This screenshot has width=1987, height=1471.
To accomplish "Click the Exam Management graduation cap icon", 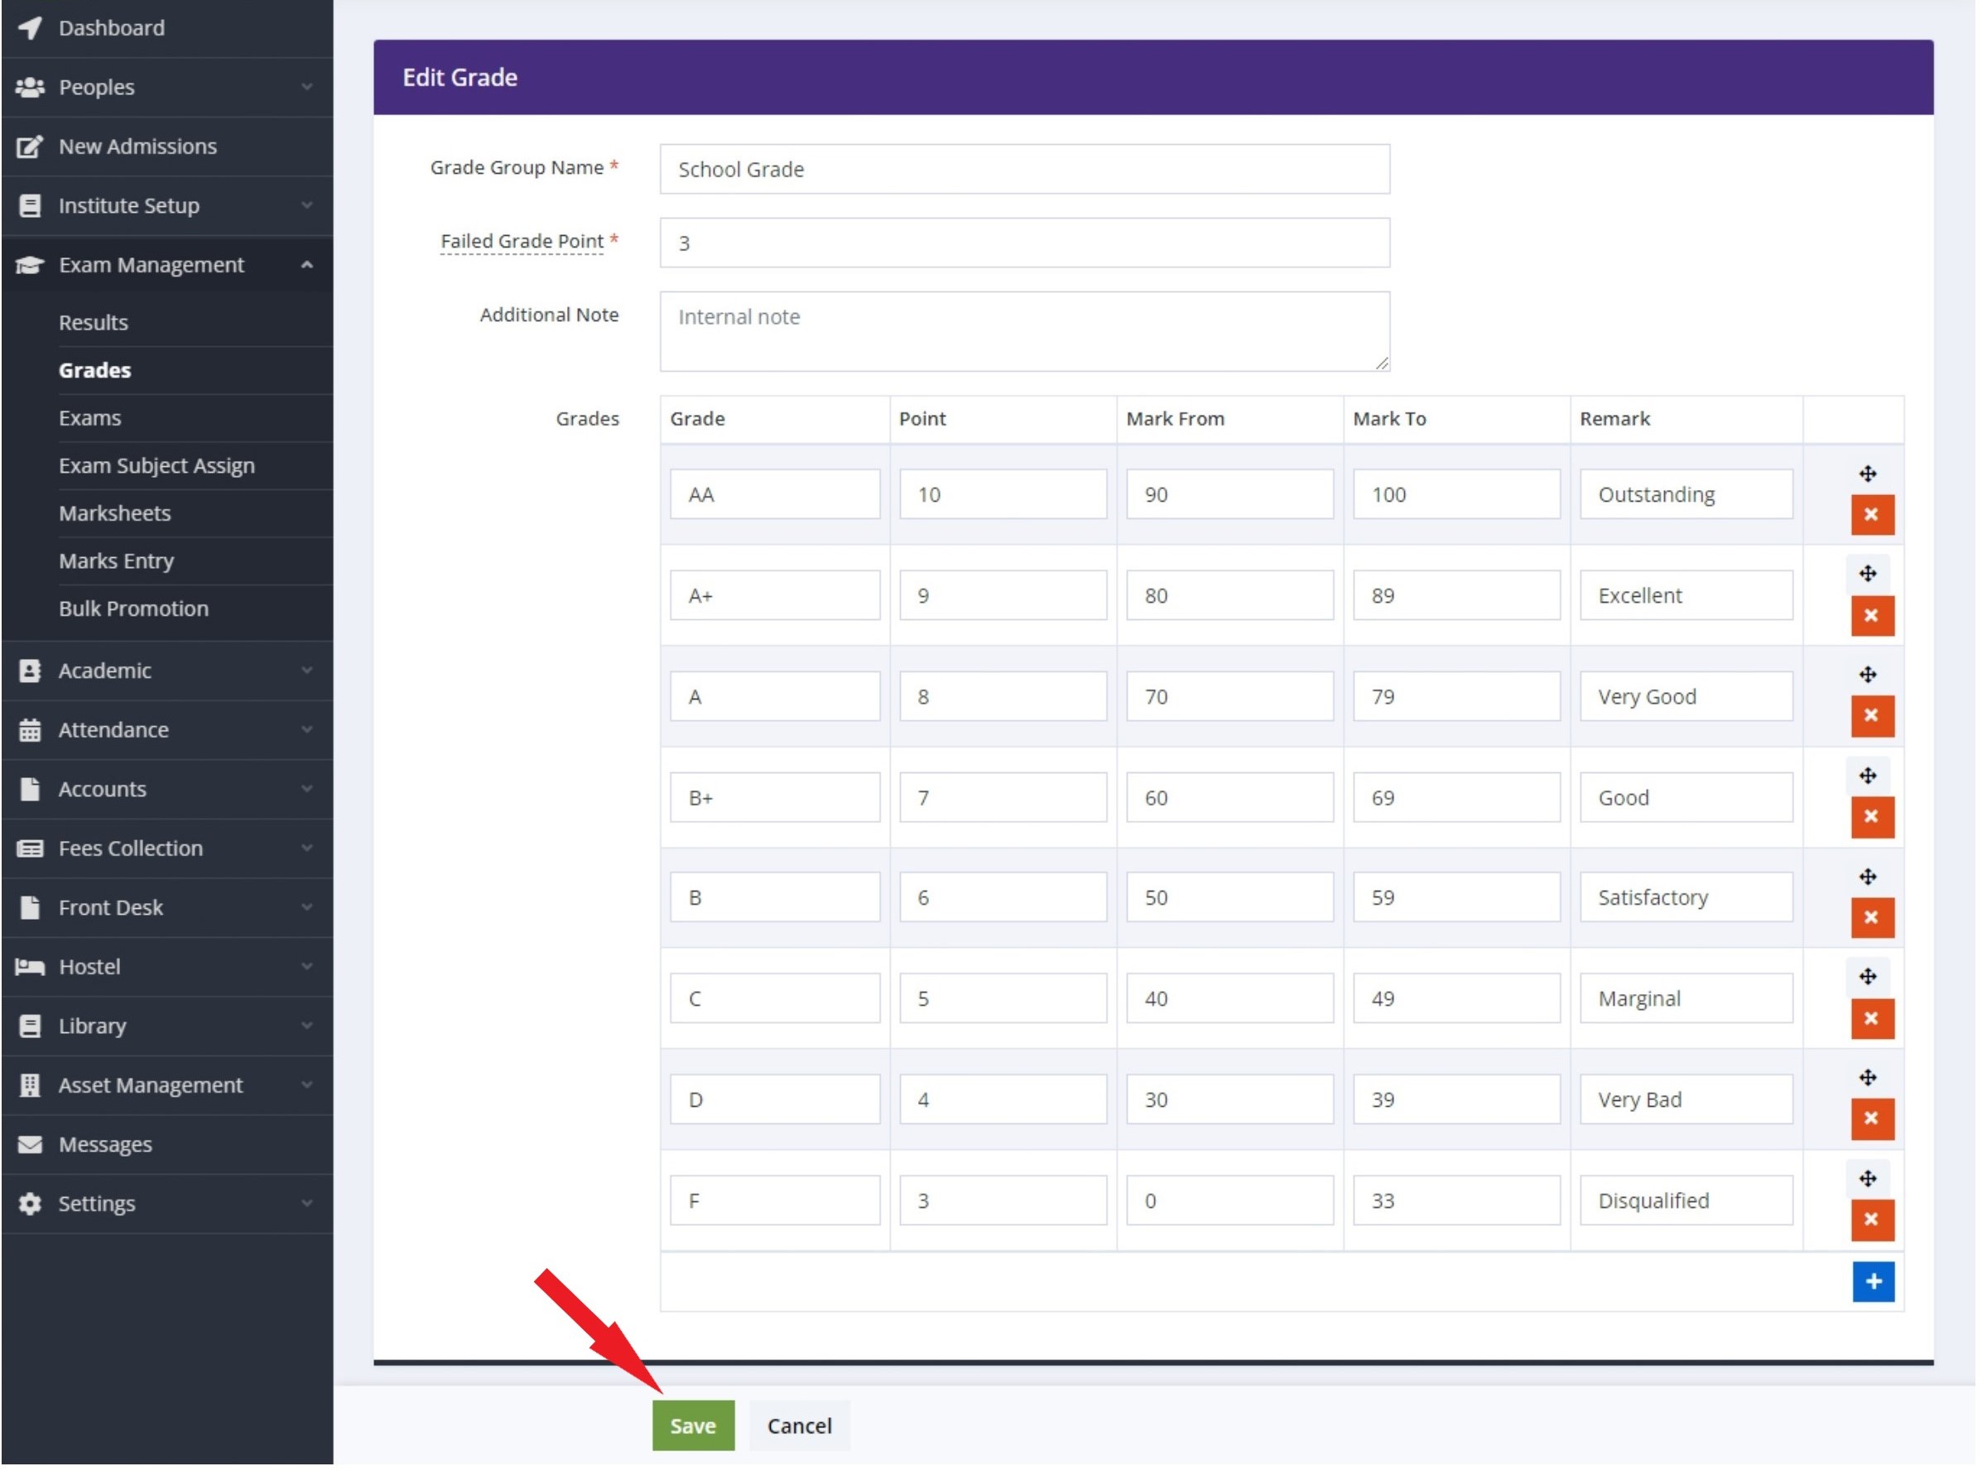I will [x=31, y=267].
